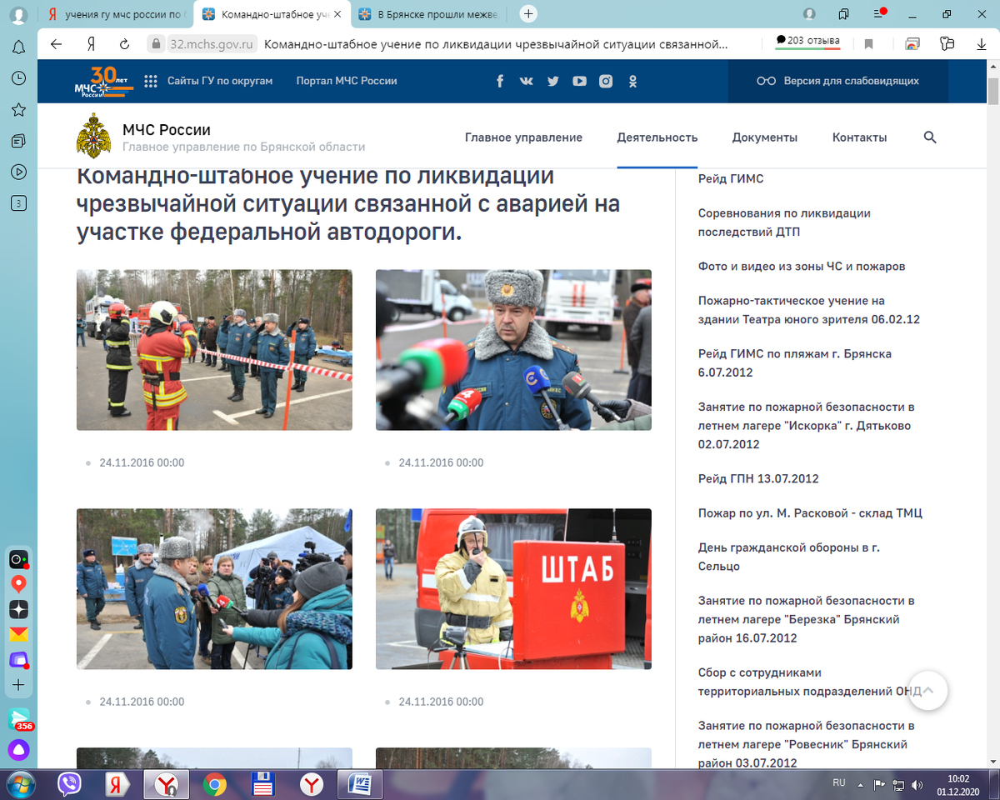
Task: Open Рейд ГИМС по пляжам link
Action: [x=795, y=363]
